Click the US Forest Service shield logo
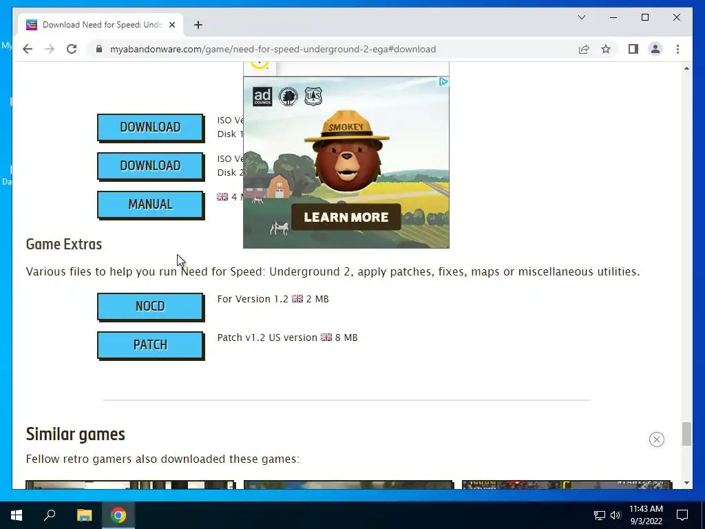This screenshot has height=529, width=705. (x=313, y=96)
